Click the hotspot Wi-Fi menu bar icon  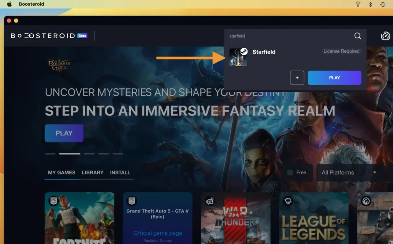(358, 4)
